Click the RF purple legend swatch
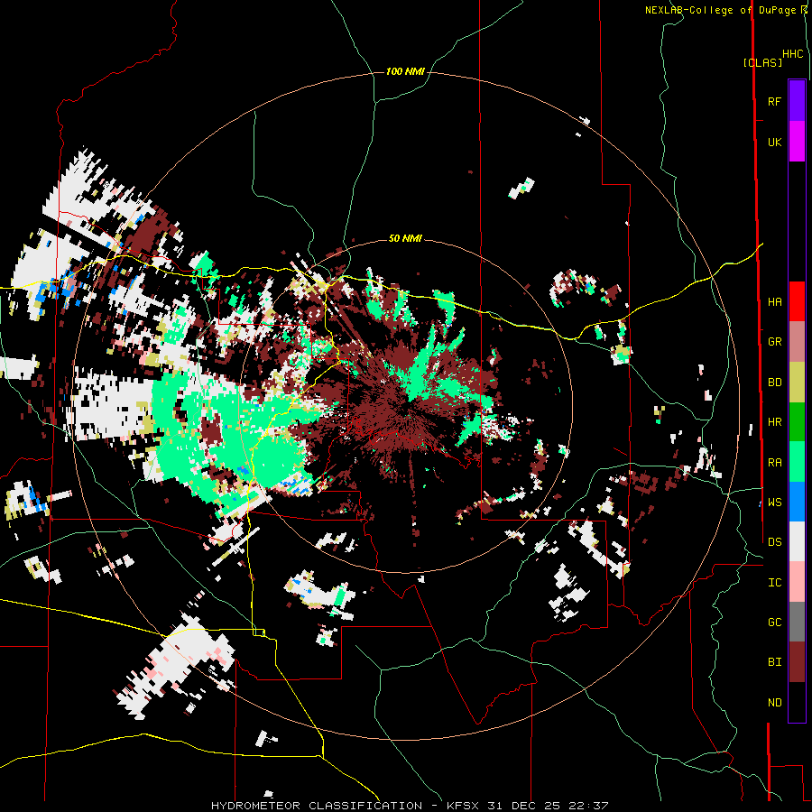Screen dimensions: 812x812 [x=797, y=101]
